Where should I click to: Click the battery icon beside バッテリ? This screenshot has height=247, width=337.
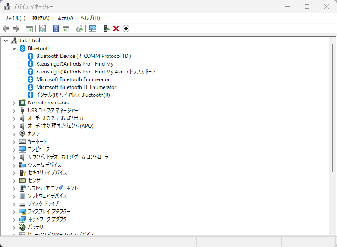[x=22, y=227]
